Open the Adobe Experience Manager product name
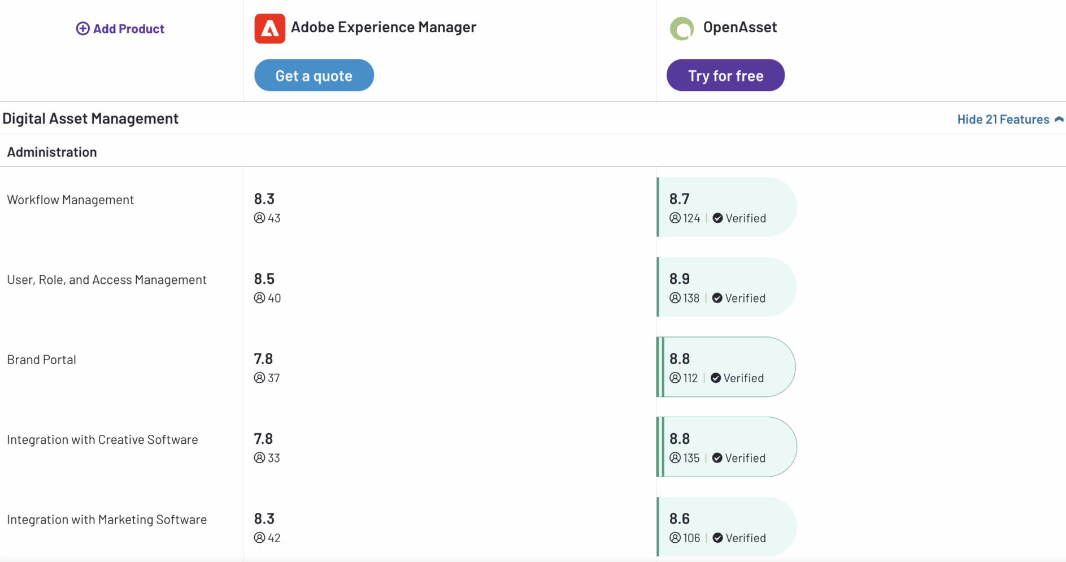The height and width of the screenshot is (562, 1066). coord(384,27)
